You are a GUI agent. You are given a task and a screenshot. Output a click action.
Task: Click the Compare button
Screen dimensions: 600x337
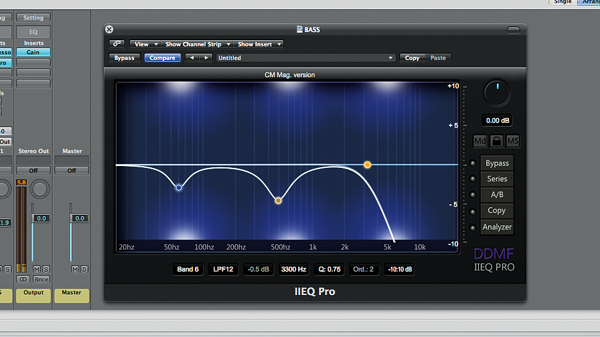pyautogui.click(x=162, y=57)
